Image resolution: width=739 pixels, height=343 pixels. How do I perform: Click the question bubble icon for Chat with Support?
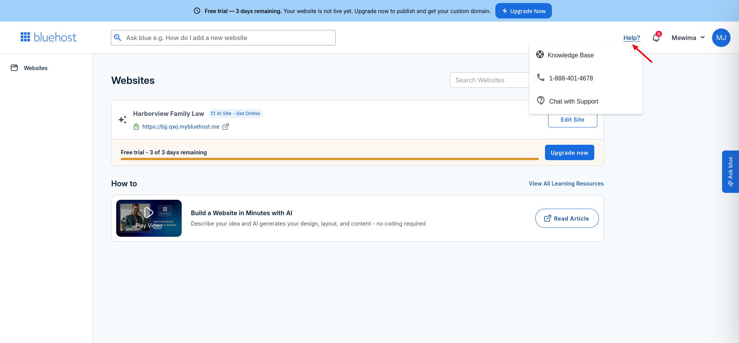point(541,100)
